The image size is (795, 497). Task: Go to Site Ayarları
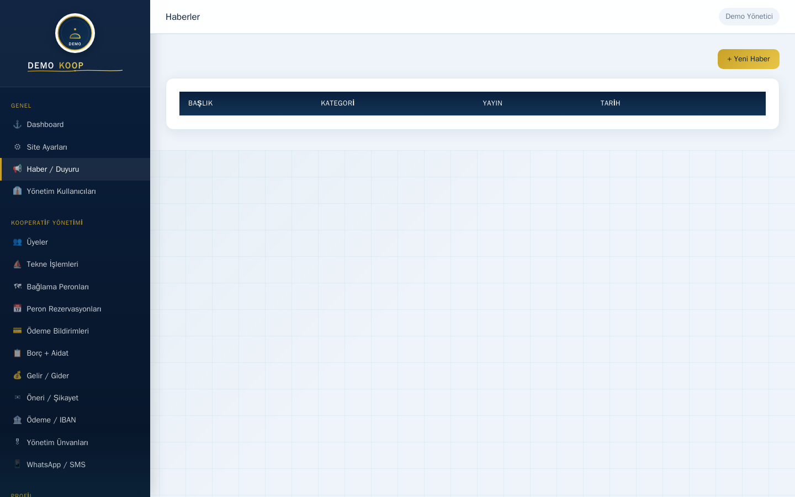coord(75,147)
